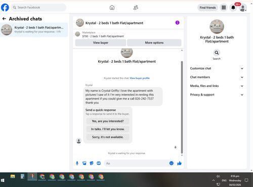Open Windows Start menu
This screenshot has width=253, height=187.
click(3, 180)
